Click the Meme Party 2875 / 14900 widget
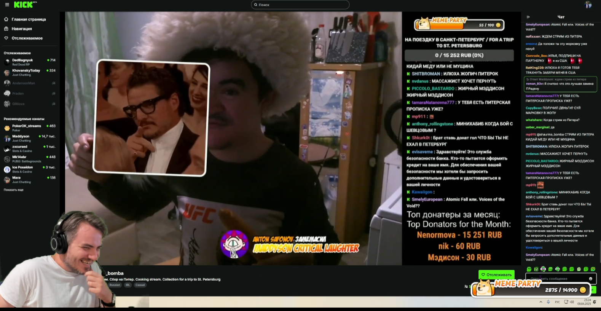 tap(531, 289)
